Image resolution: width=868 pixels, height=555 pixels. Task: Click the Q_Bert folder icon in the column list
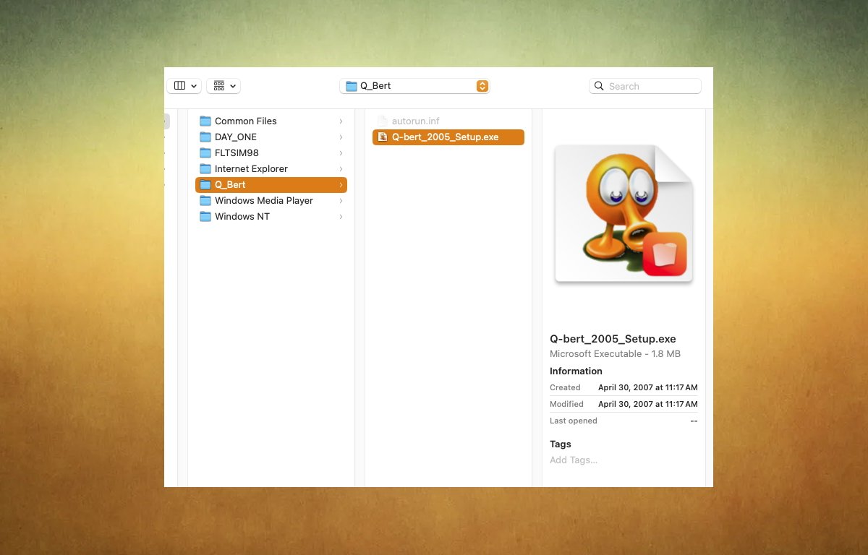tap(205, 184)
